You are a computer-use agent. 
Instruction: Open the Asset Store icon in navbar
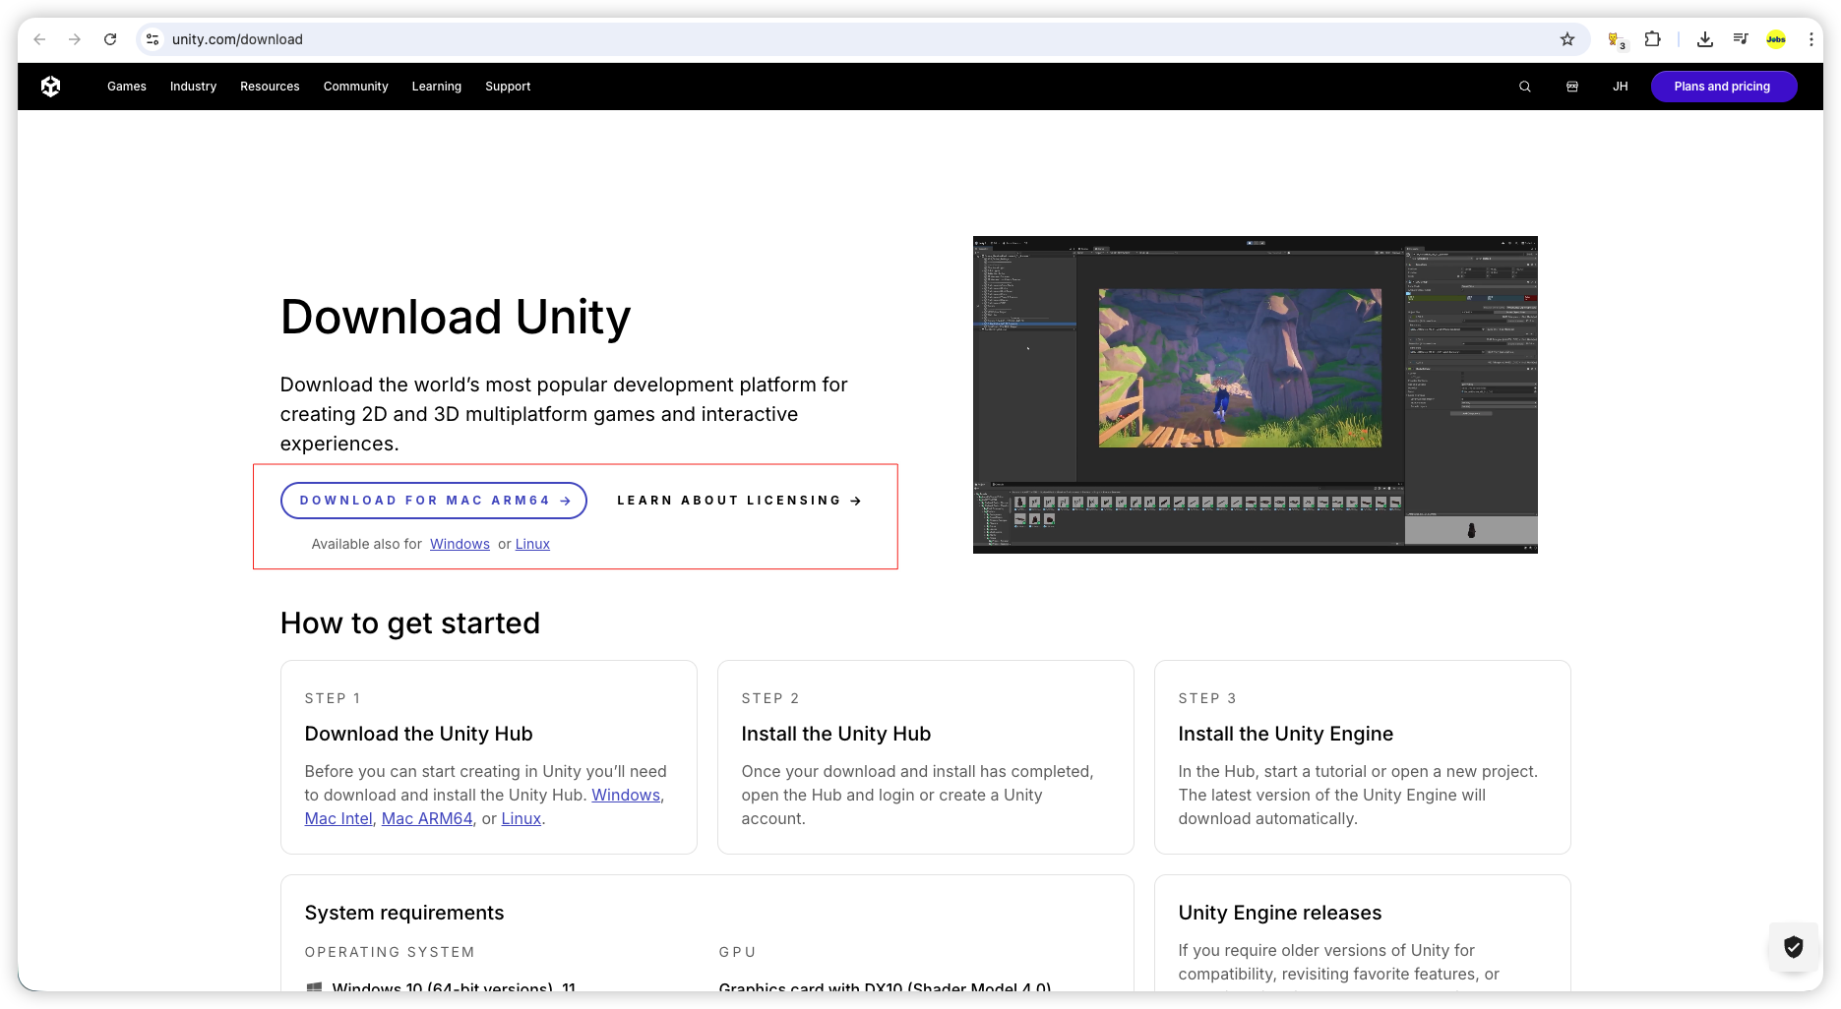1572,87
